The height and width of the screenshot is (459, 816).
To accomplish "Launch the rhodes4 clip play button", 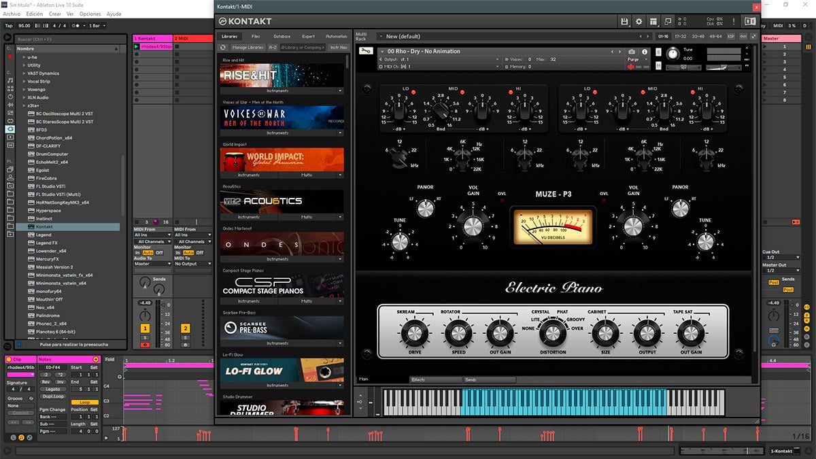I will [x=137, y=46].
